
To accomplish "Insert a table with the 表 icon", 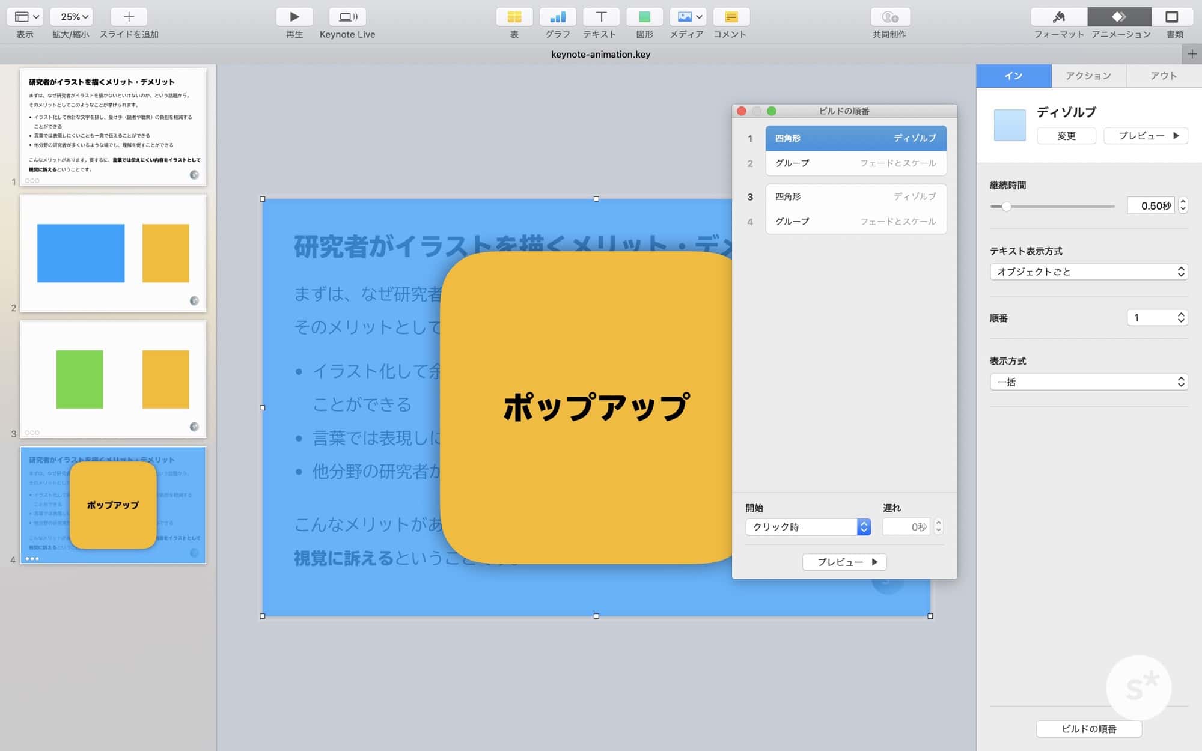I will tap(514, 17).
